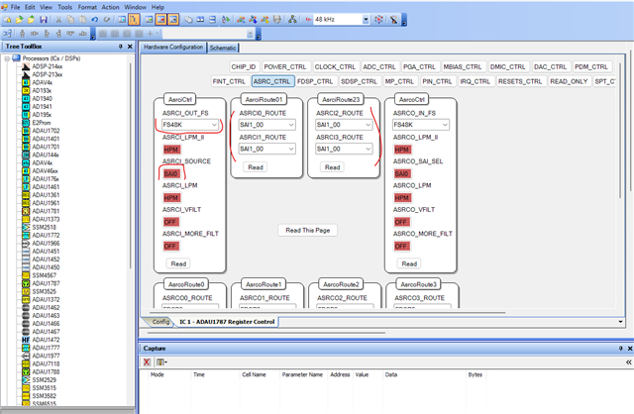Select ADAU1787 in the processors tree
The width and height of the screenshot is (634, 414).
(x=46, y=283)
